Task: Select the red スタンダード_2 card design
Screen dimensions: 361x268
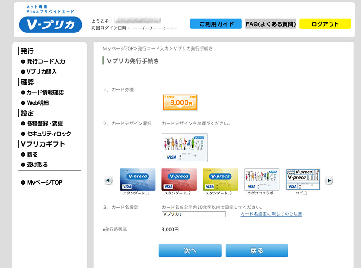Action: [x=179, y=180]
